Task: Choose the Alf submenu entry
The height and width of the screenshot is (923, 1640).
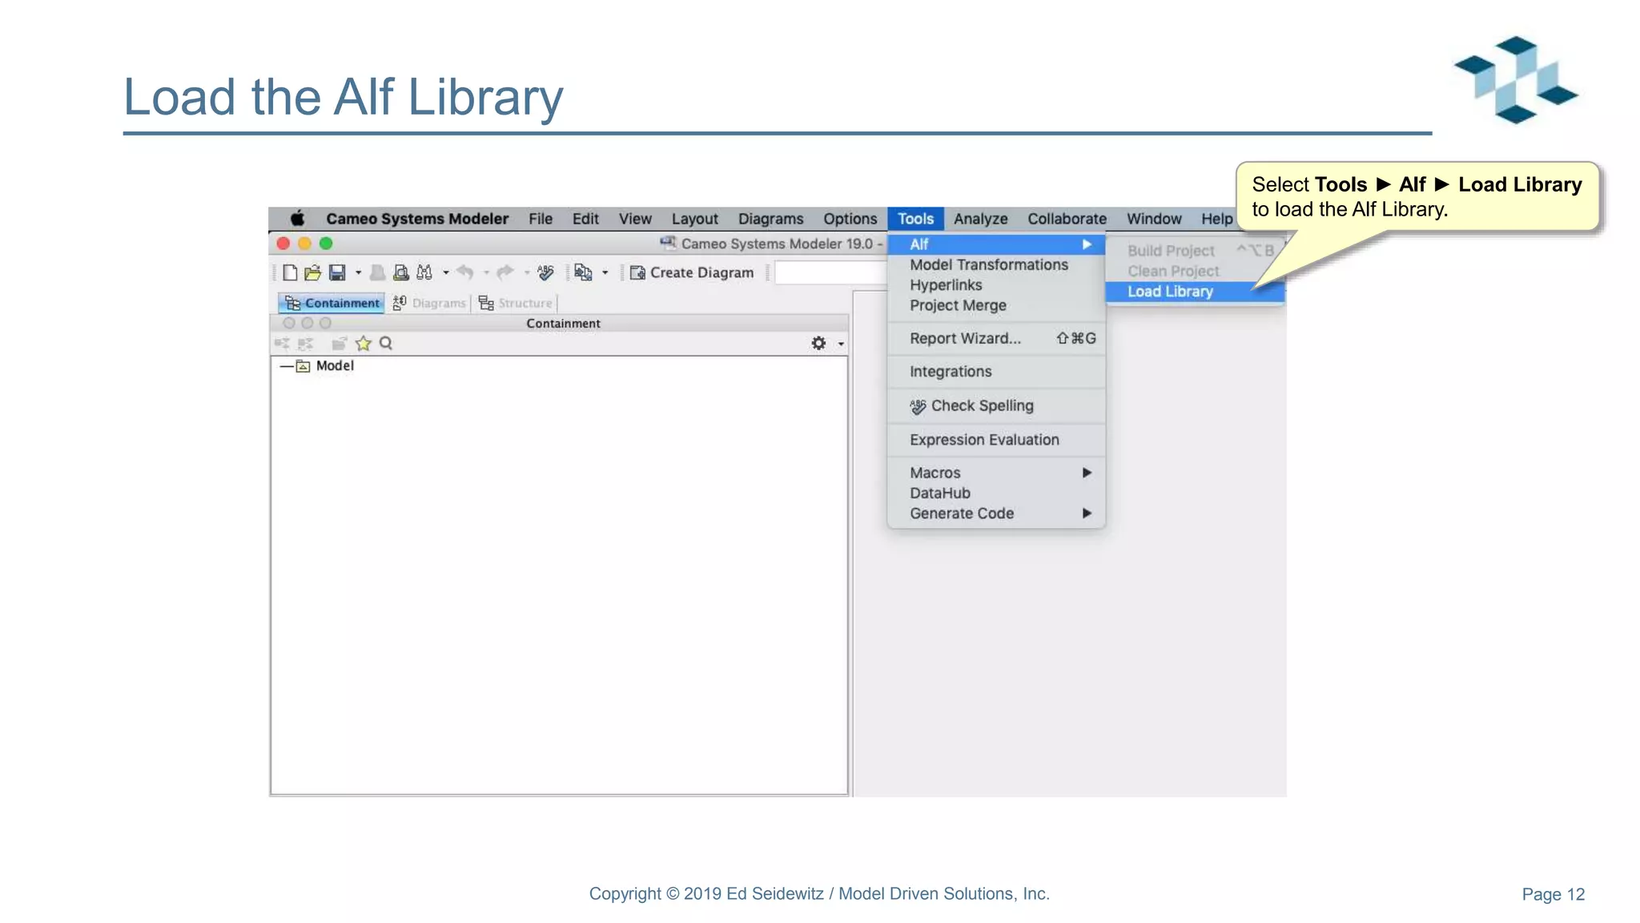Action: (996, 244)
